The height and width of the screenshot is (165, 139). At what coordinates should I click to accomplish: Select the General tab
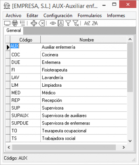pyautogui.click(x=14, y=31)
